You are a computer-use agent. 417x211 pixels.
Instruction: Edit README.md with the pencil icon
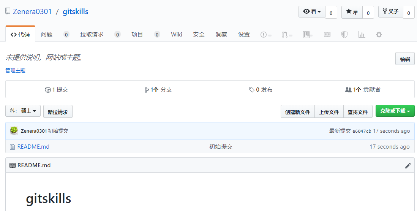[x=408, y=165]
